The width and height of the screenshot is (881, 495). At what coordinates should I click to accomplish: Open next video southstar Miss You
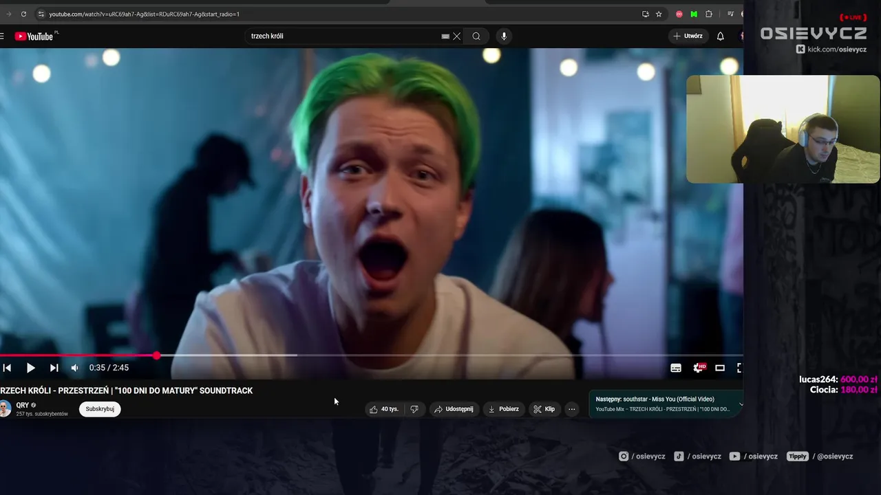coord(655,399)
